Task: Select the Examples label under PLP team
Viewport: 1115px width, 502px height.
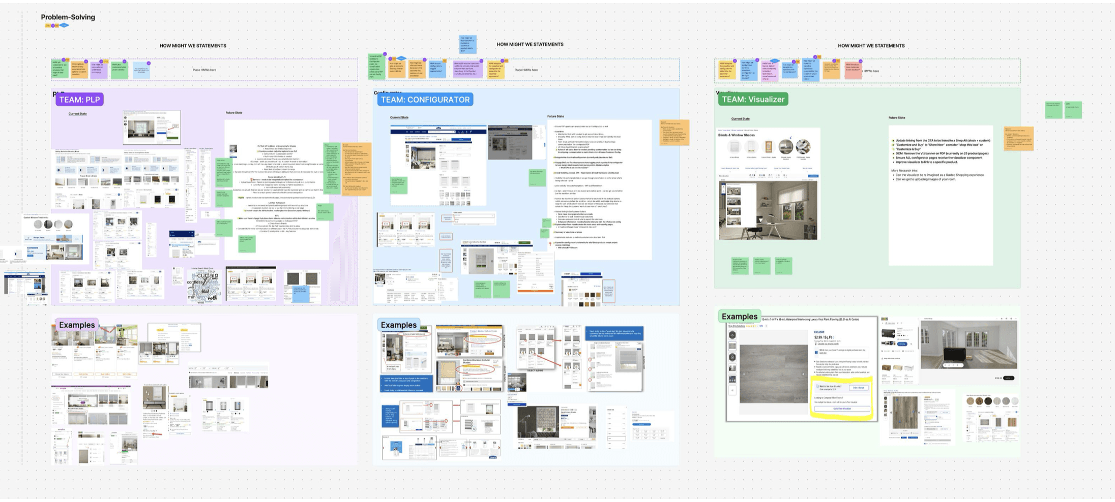Action: [x=77, y=325]
